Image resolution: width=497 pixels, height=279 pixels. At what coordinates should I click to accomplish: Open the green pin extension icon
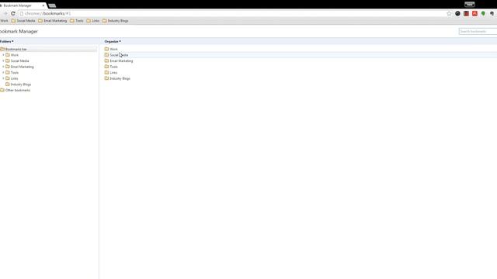483,14
